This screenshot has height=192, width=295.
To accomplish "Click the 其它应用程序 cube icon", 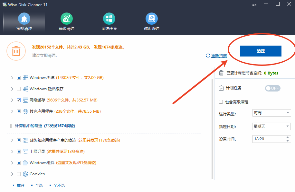I will click(25, 111).
